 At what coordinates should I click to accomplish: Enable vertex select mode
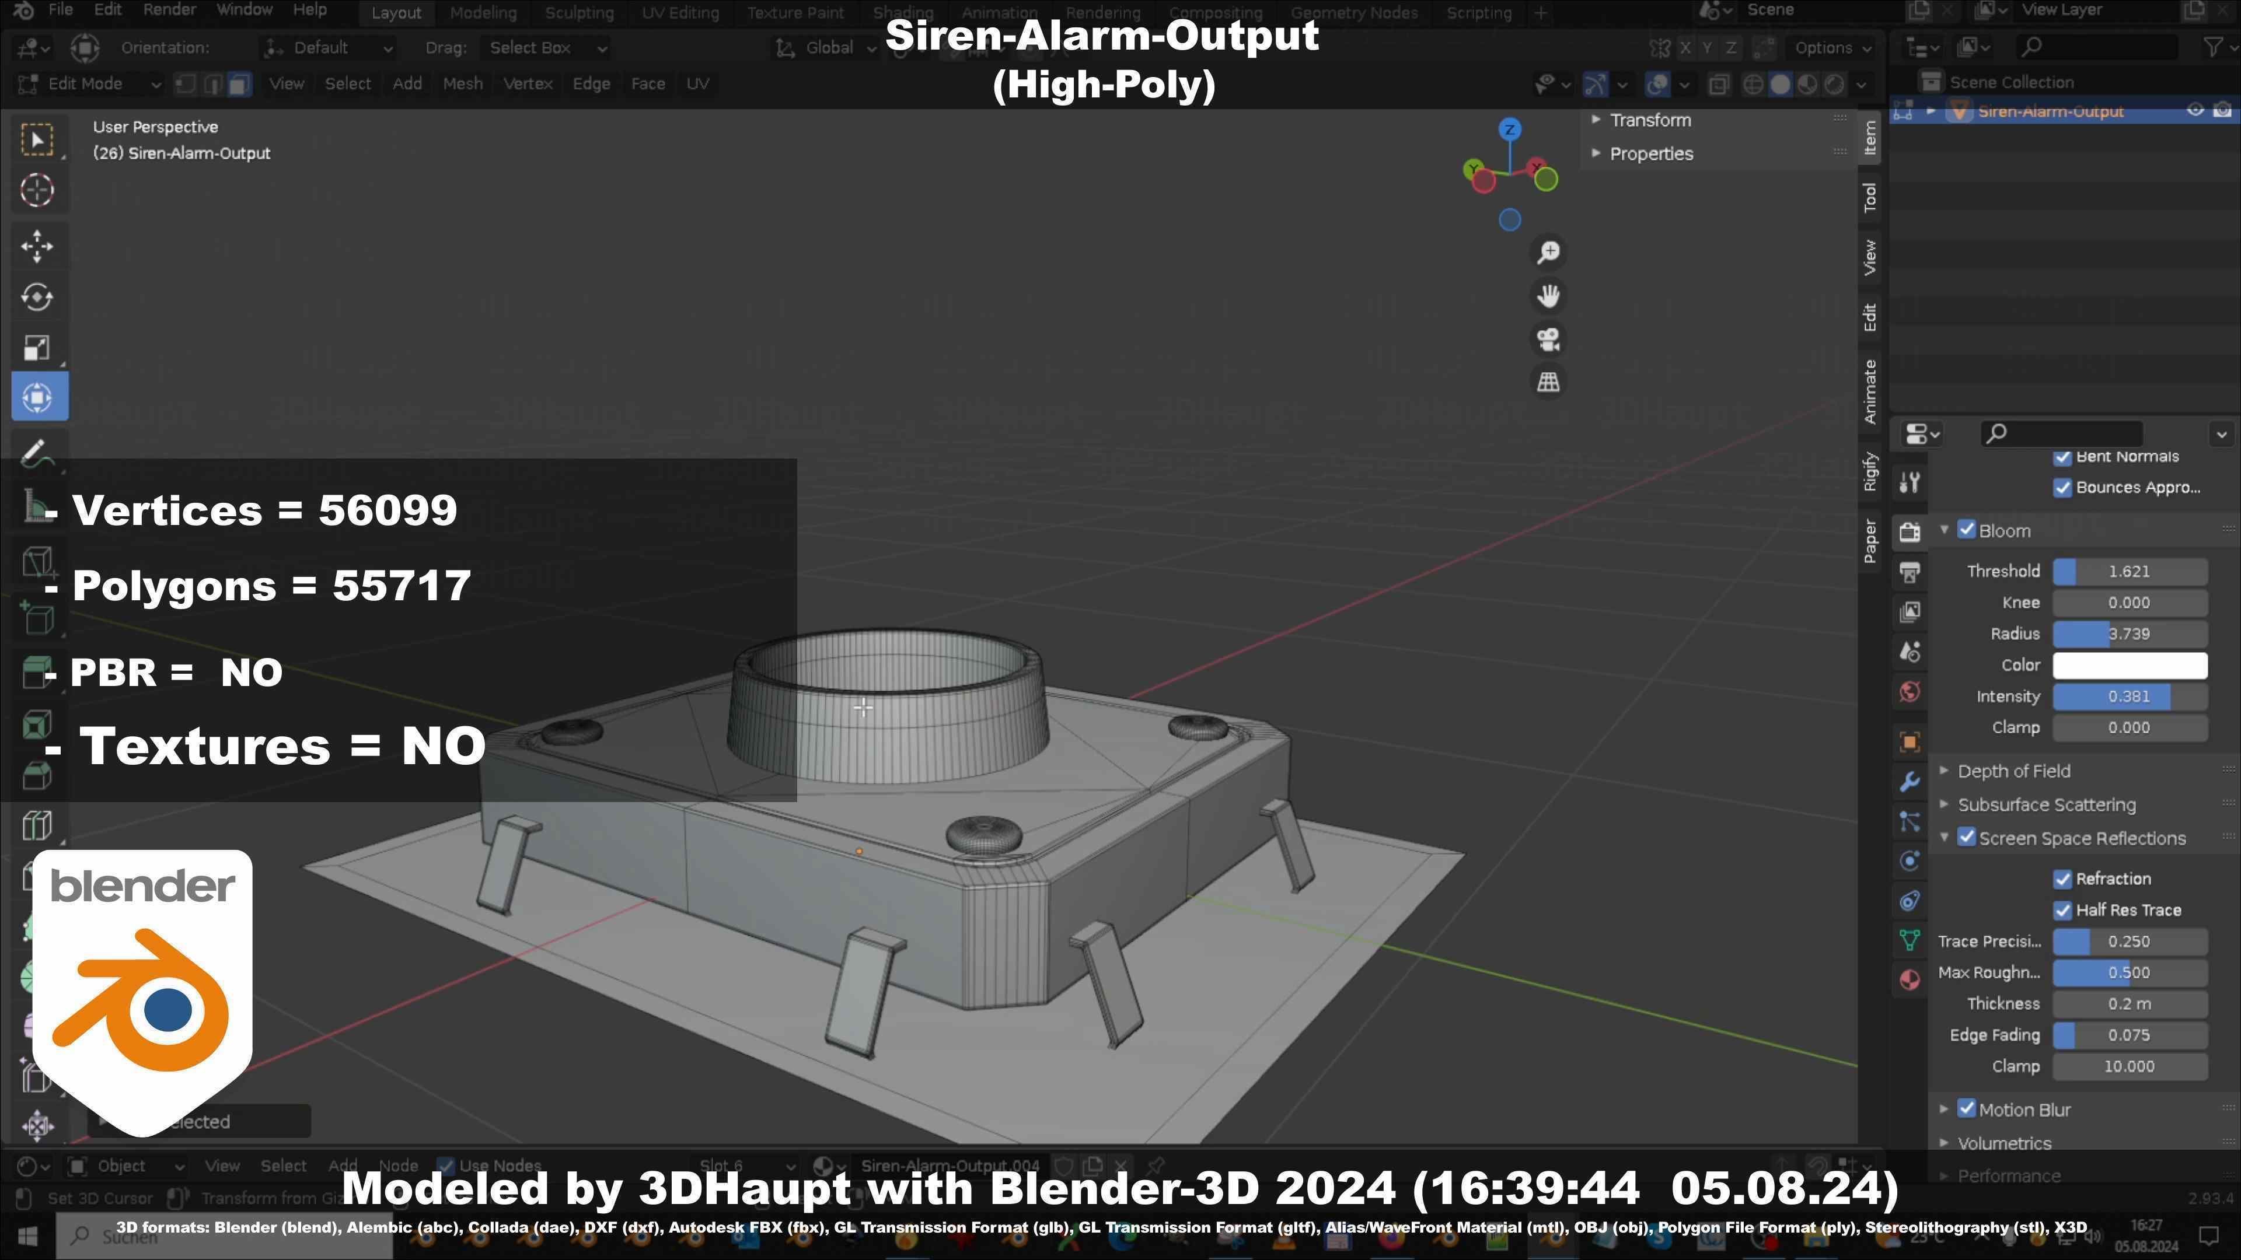[186, 85]
